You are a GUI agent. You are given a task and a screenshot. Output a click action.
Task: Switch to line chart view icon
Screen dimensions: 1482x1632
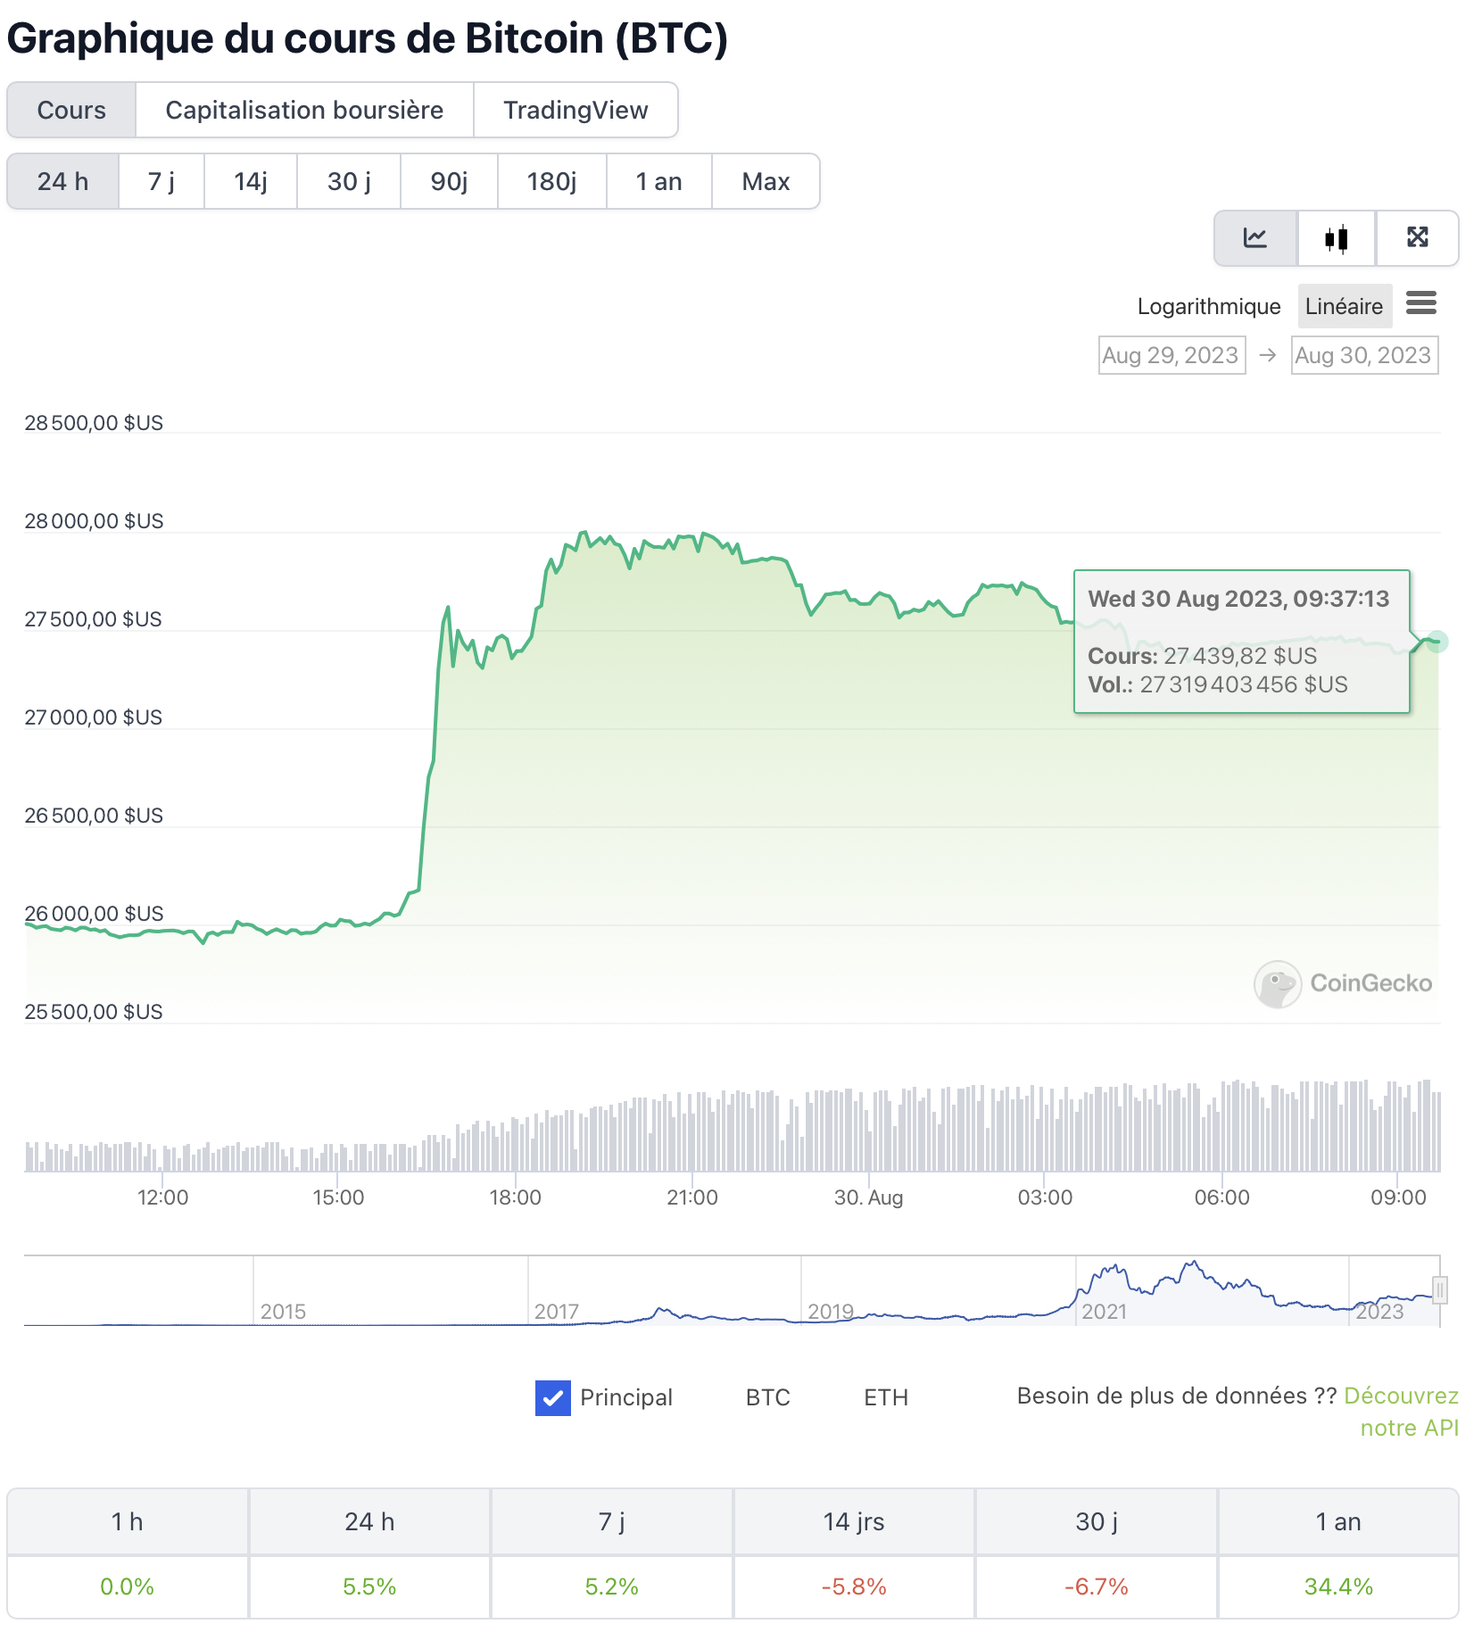coord(1254,238)
